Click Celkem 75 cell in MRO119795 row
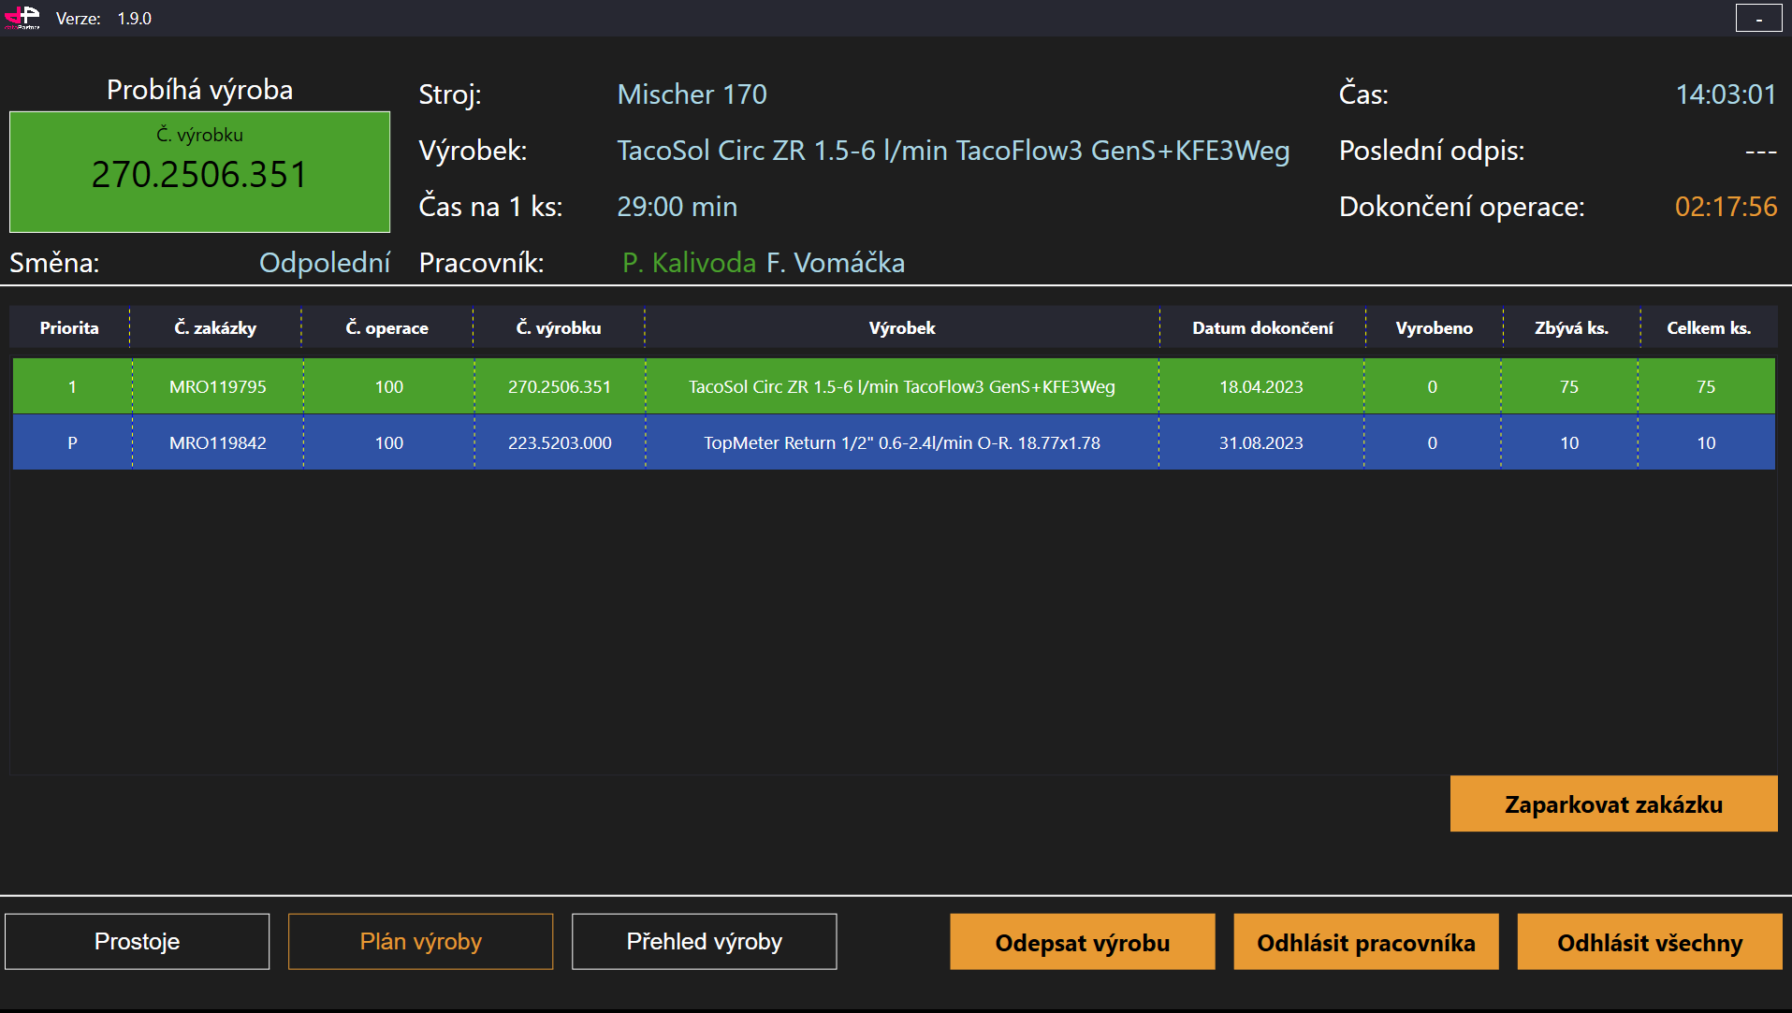 [1706, 386]
